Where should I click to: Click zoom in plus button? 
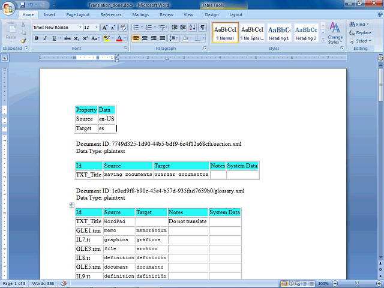point(379,284)
